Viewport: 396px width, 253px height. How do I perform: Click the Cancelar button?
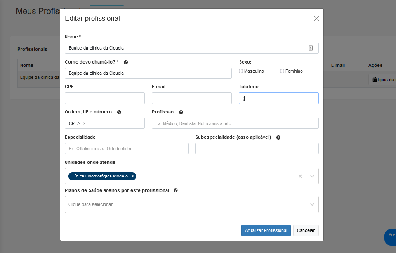306,230
